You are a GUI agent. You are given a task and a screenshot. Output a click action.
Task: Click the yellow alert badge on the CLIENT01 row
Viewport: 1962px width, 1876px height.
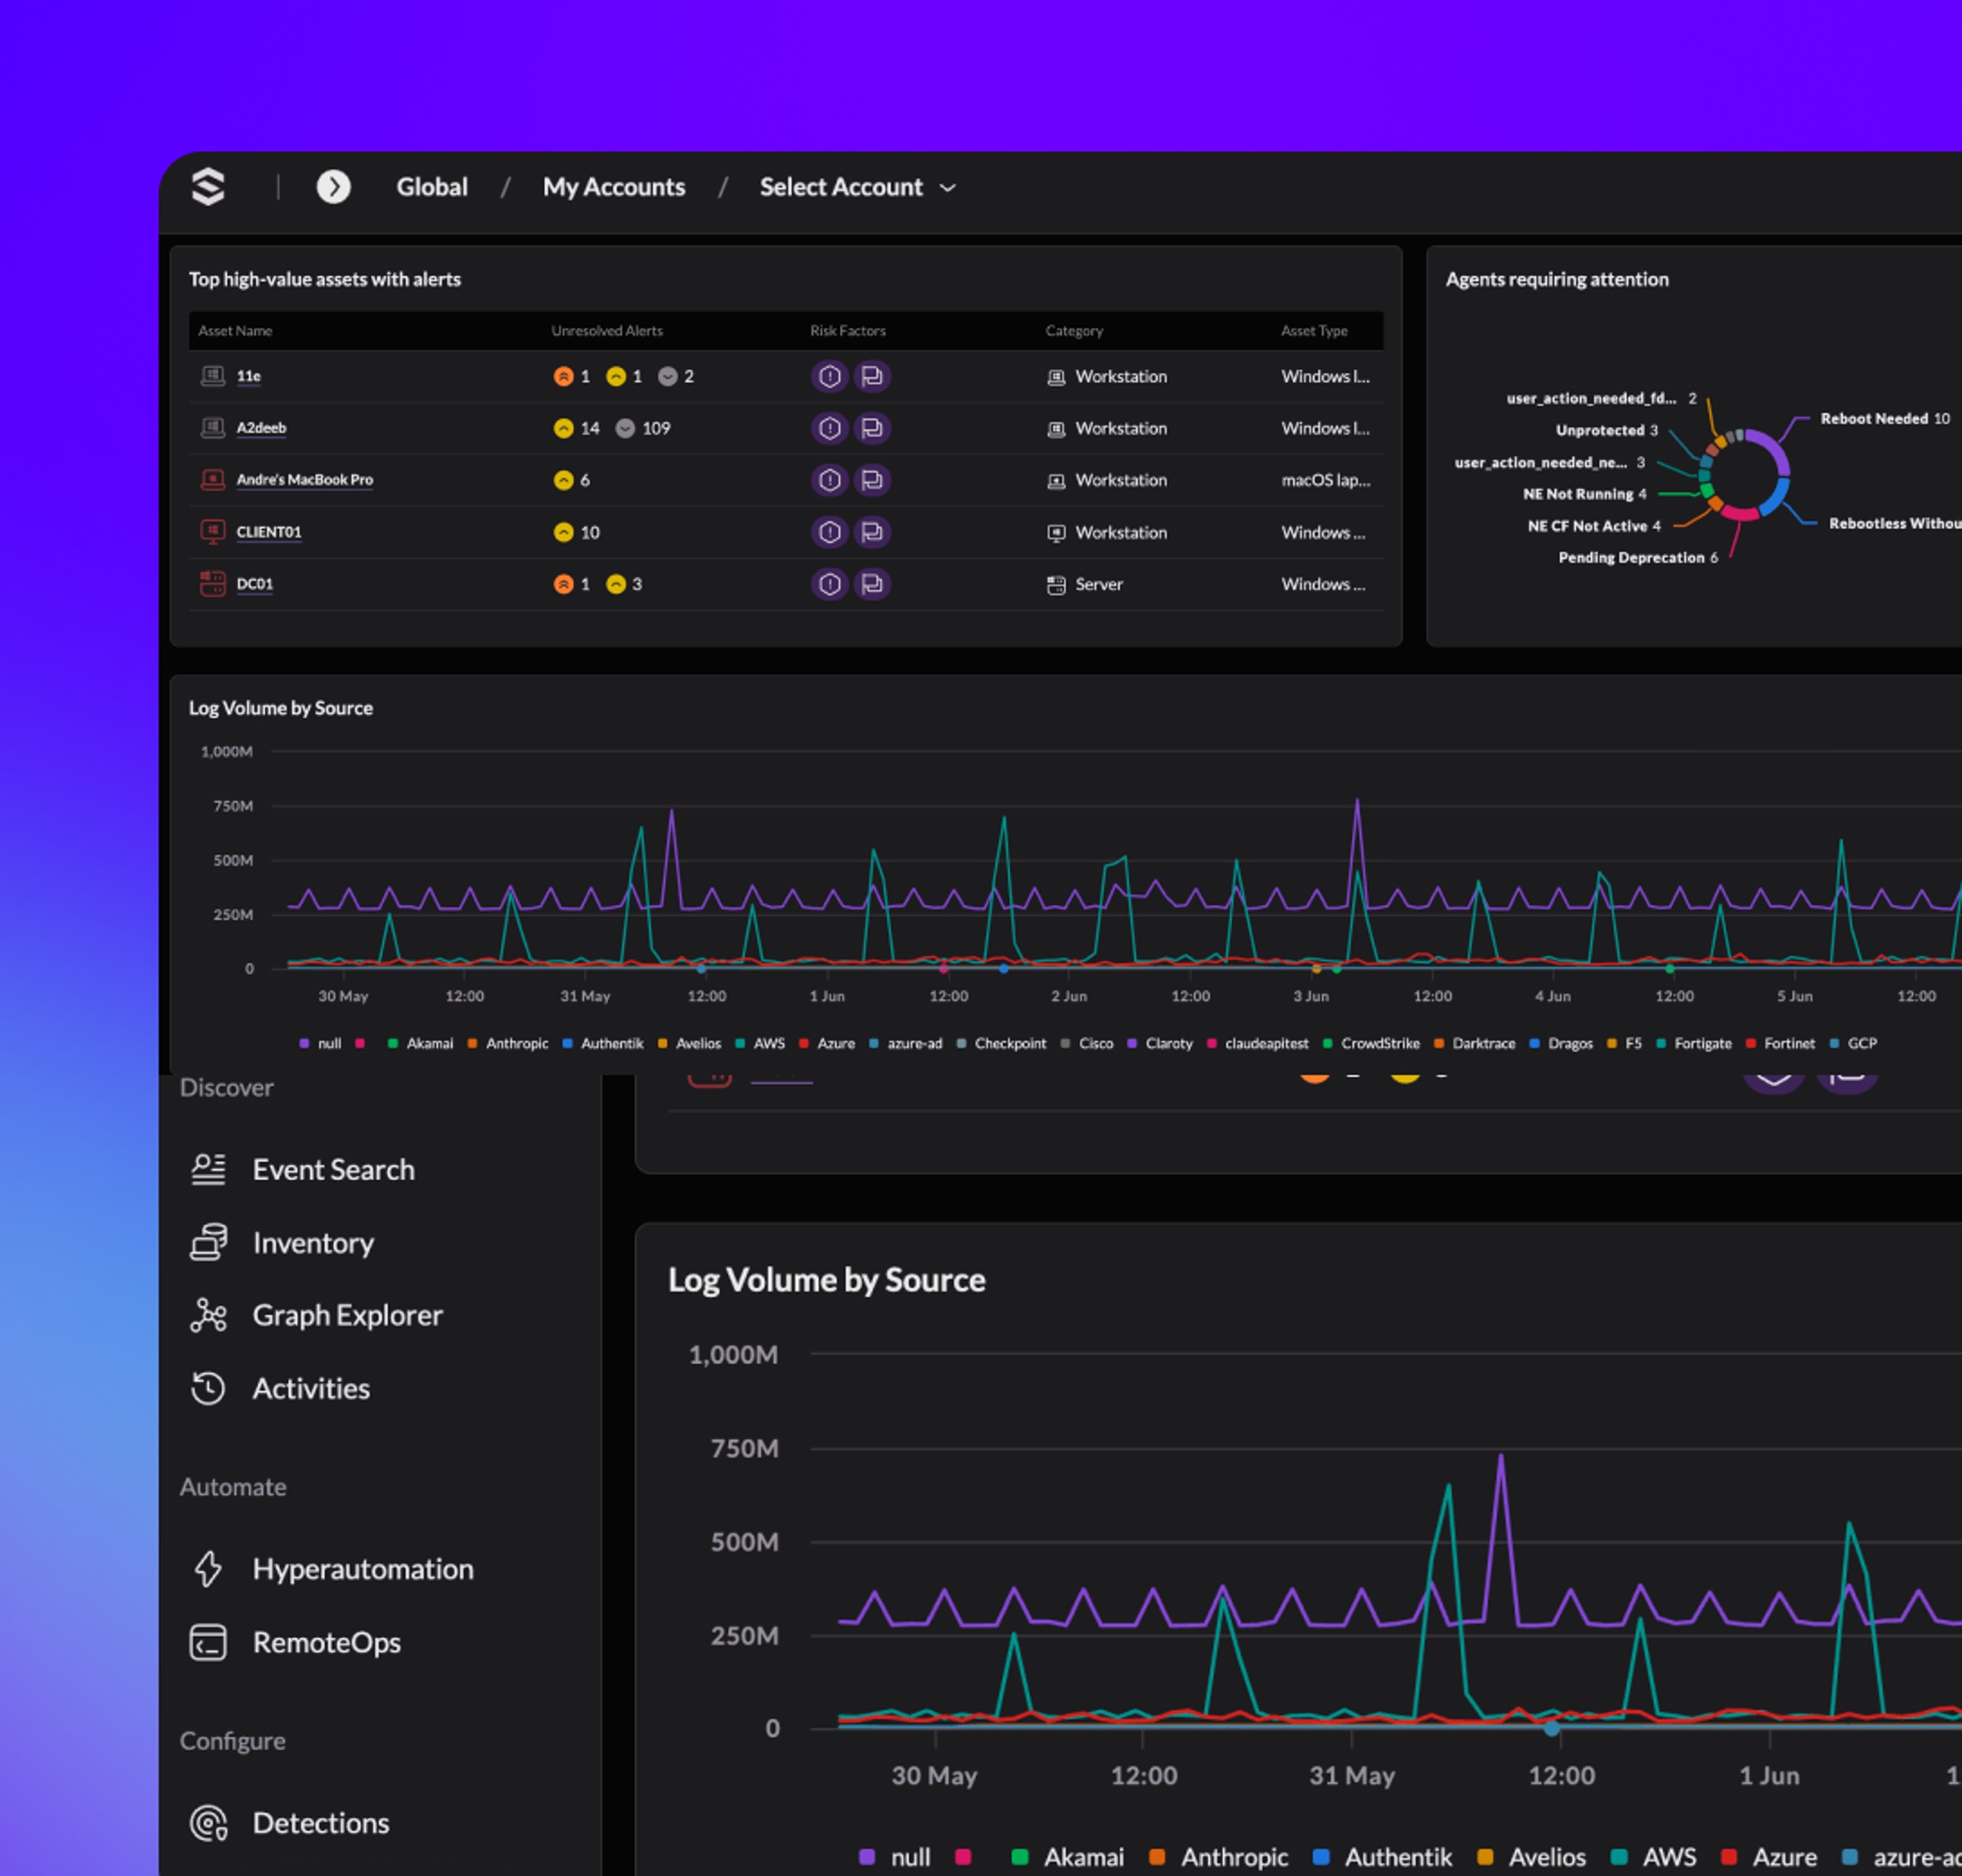(564, 532)
